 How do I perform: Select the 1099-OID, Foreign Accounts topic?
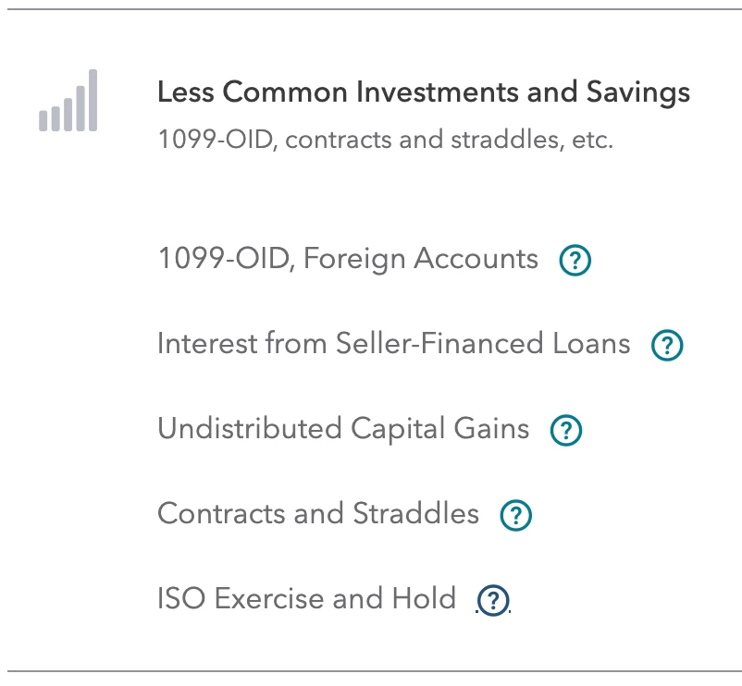click(x=348, y=259)
